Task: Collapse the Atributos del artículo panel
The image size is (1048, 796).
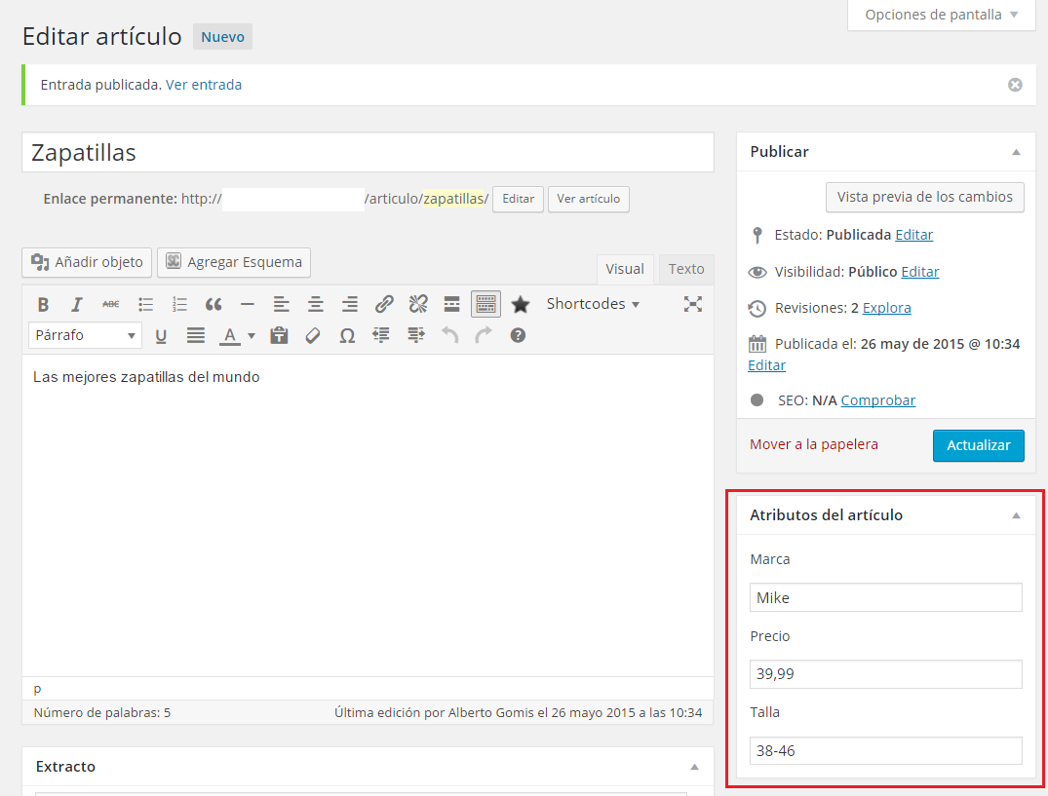Action: click(1016, 515)
